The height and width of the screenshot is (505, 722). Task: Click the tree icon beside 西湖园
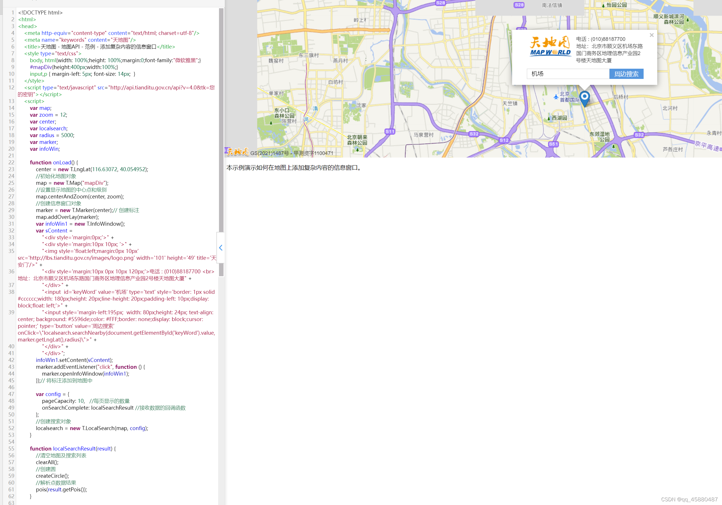pyautogui.click(x=549, y=118)
